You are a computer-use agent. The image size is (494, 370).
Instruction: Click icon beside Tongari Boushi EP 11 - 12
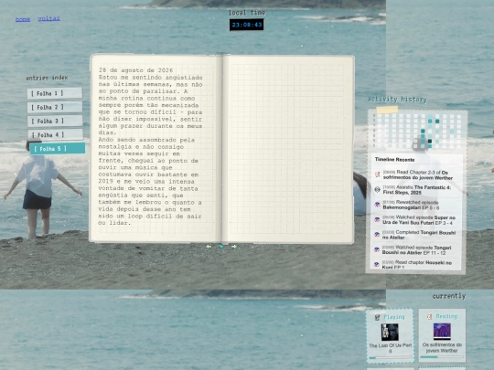(x=377, y=249)
